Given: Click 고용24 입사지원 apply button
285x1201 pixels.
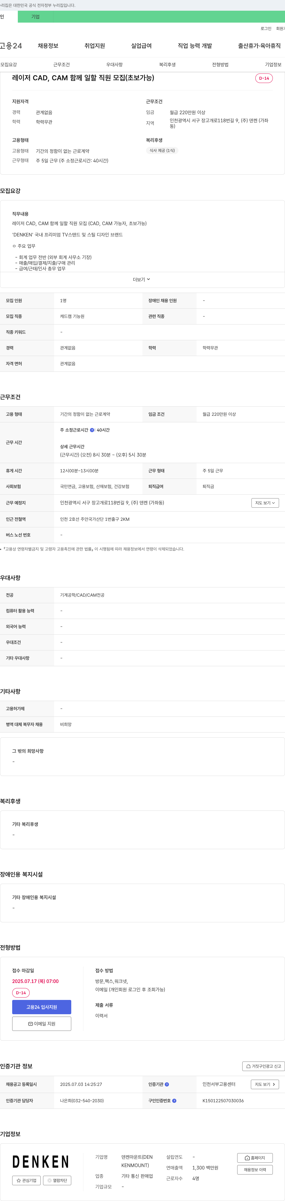Looking at the screenshot, I should (x=42, y=1007).
